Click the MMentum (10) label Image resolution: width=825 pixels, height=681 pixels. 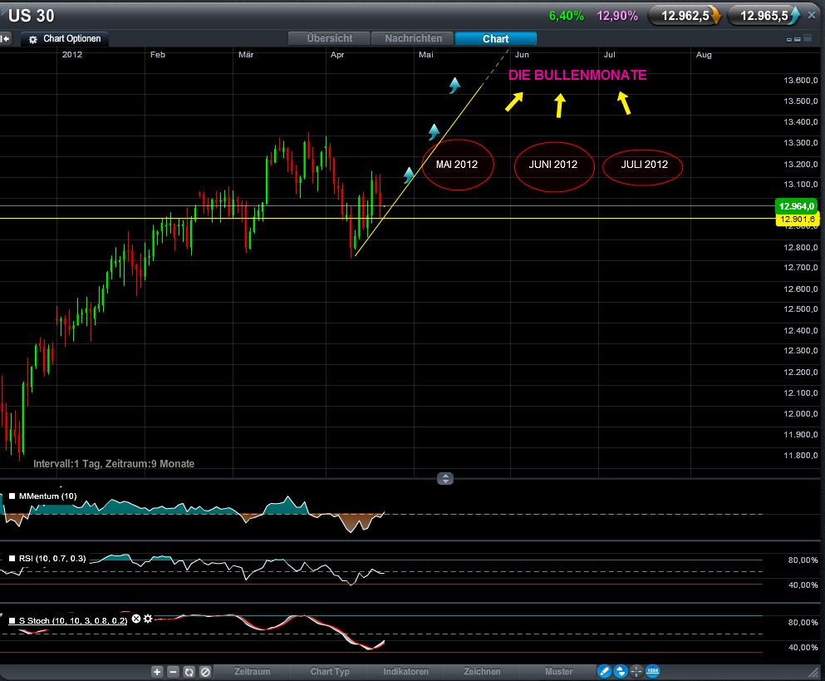tap(48, 496)
